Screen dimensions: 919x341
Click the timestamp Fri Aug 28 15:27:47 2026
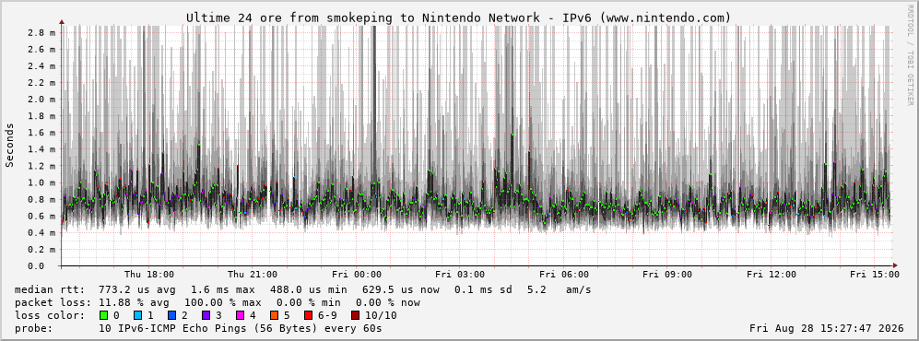(x=827, y=328)
